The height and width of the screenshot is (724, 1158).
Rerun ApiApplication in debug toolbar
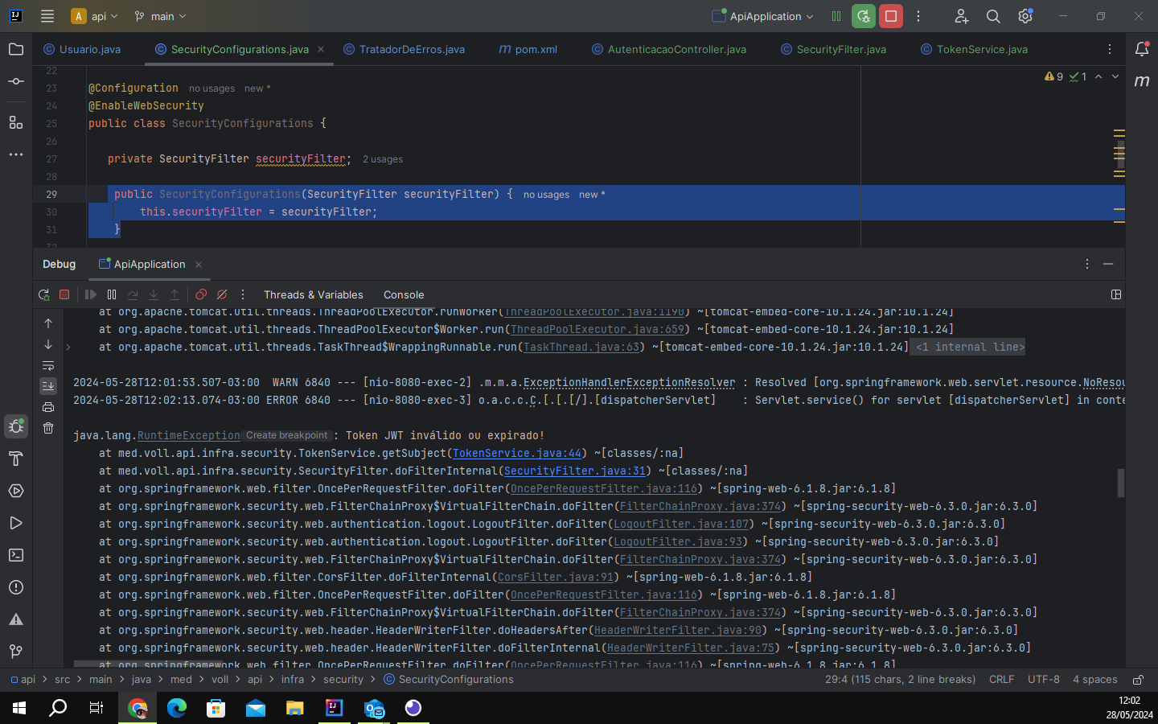click(x=44, y=294)
